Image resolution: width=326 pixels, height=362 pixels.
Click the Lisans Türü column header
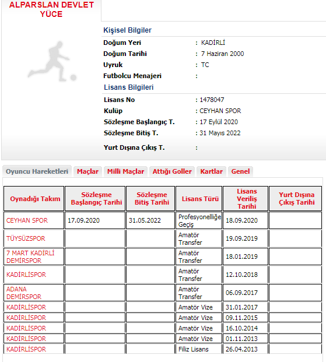coord(199,199)
